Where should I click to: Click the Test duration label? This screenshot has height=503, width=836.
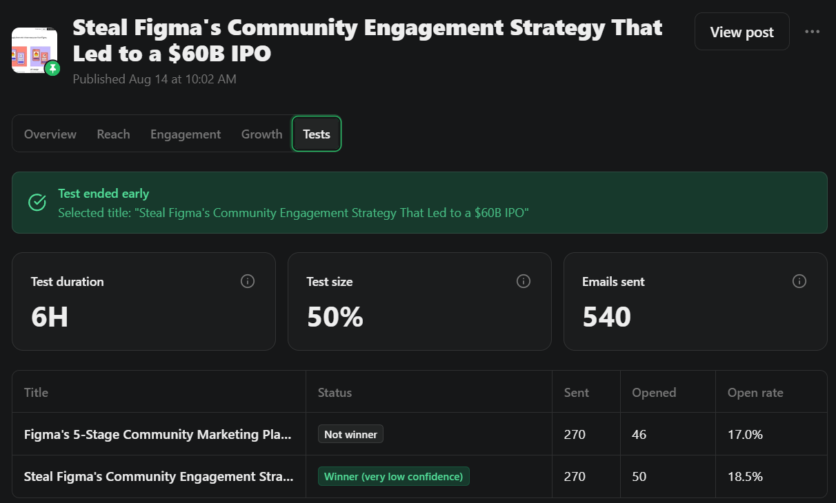[x=68, y=281]
